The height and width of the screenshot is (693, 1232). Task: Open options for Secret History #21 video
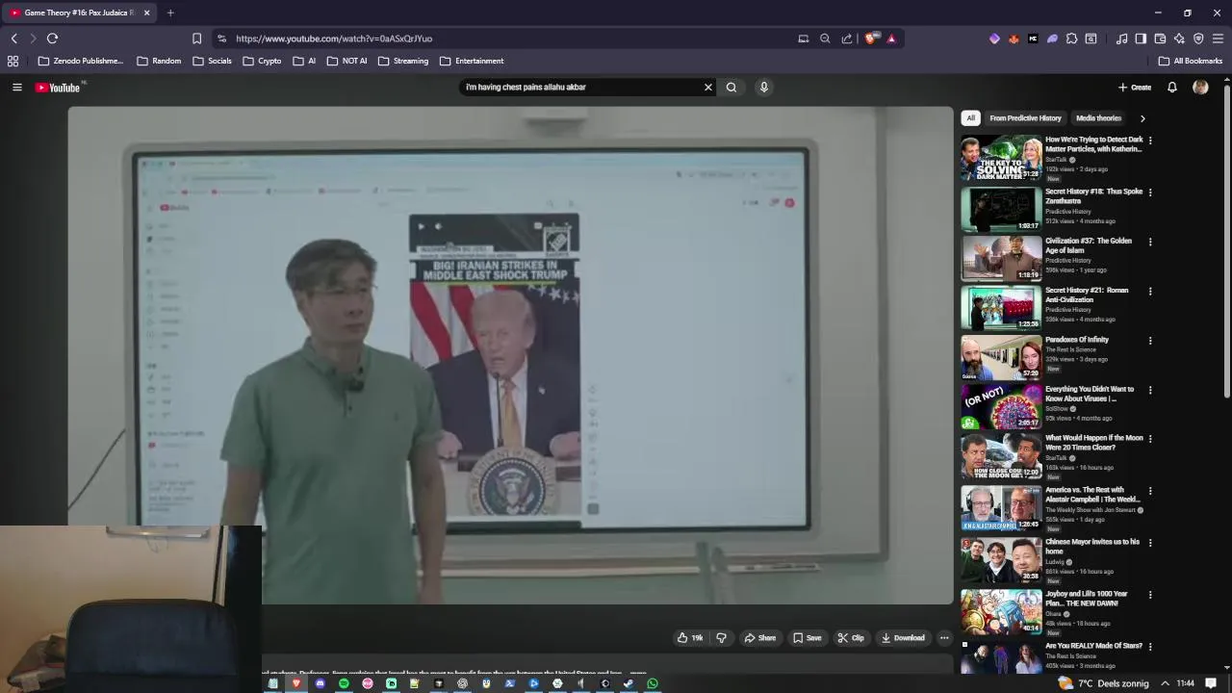tap(1150, 291)
